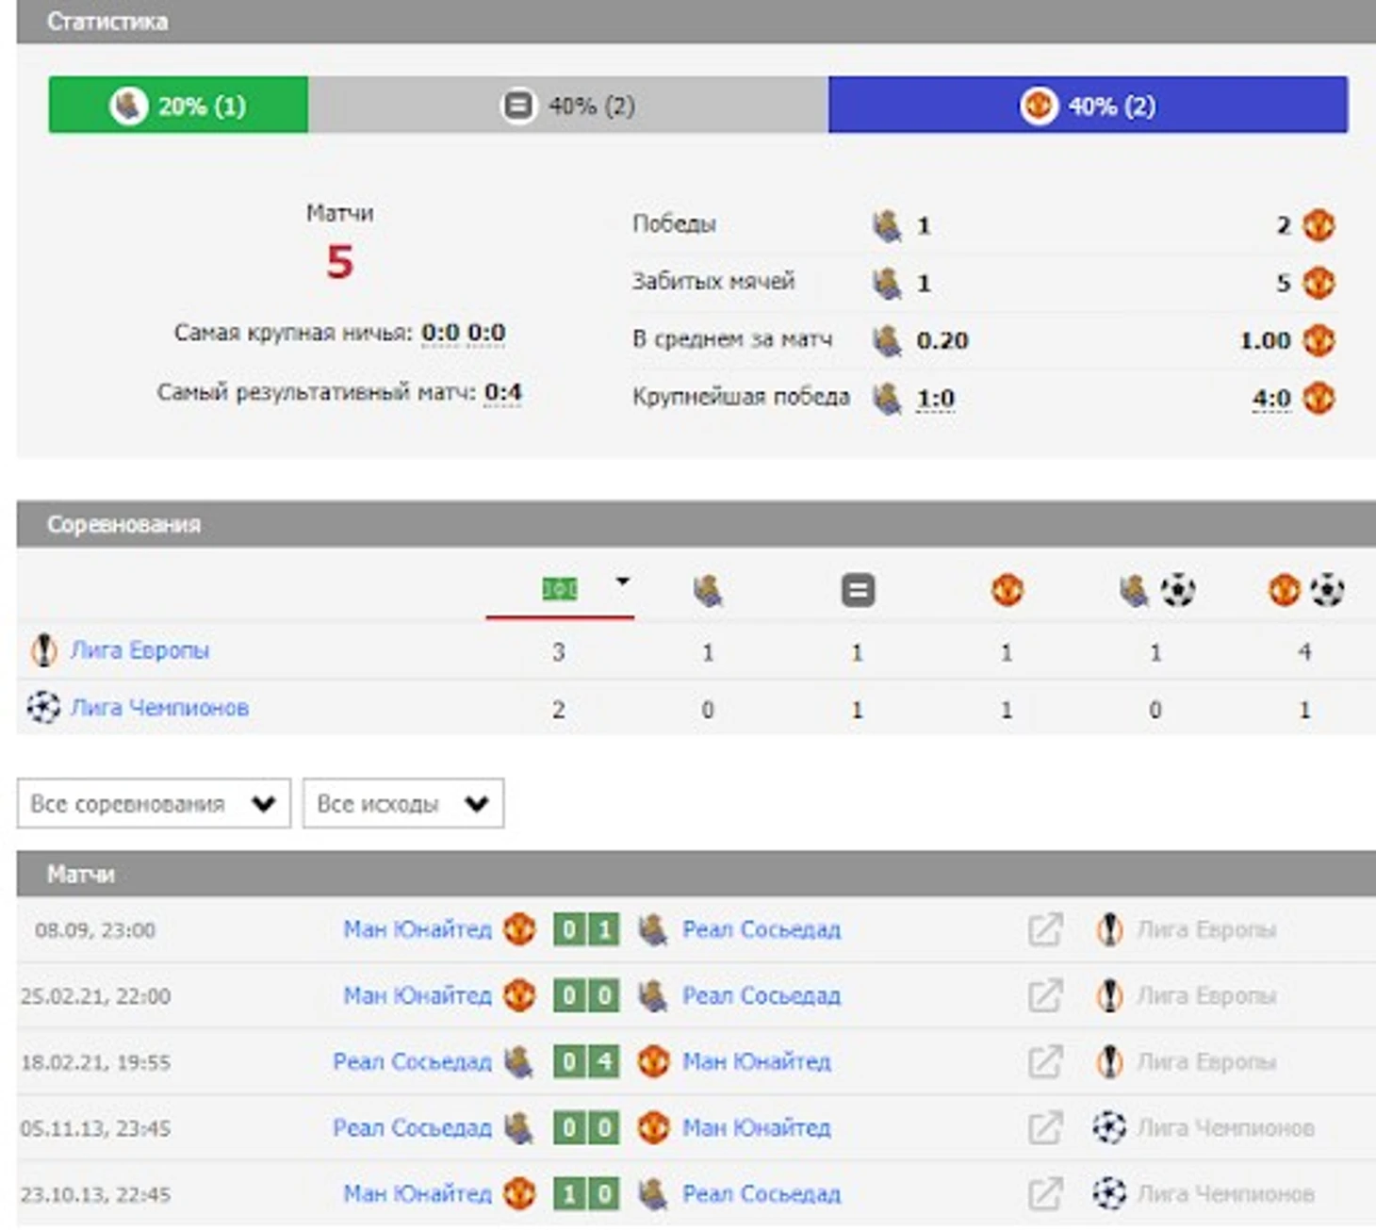Open match link icon for 23.10.13 match

pyautogui.click(x=1044, y=1193)
